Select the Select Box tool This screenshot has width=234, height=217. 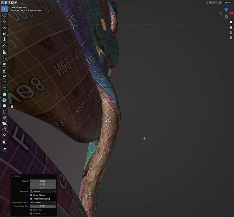click(x=4, y=9)
